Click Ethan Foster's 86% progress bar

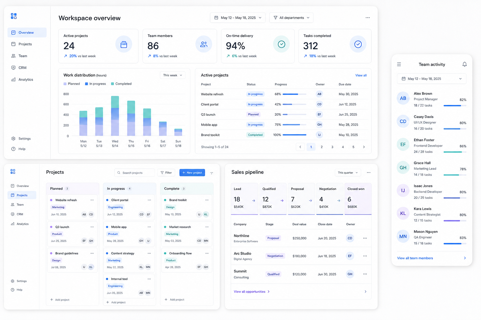pyautogui.click(x=455, y=152)
